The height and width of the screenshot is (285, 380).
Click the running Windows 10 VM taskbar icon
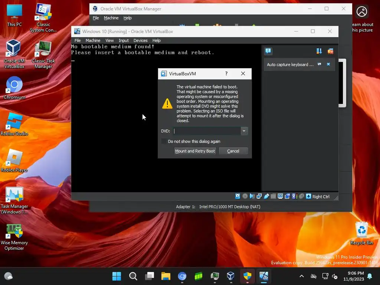click(x=264, y=276)
